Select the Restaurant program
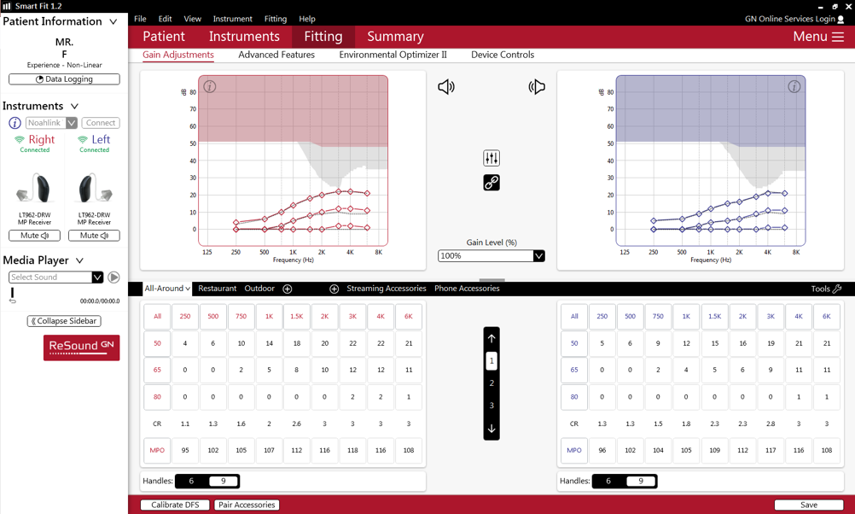Screen dimensions: 855x514 (217, 289)
